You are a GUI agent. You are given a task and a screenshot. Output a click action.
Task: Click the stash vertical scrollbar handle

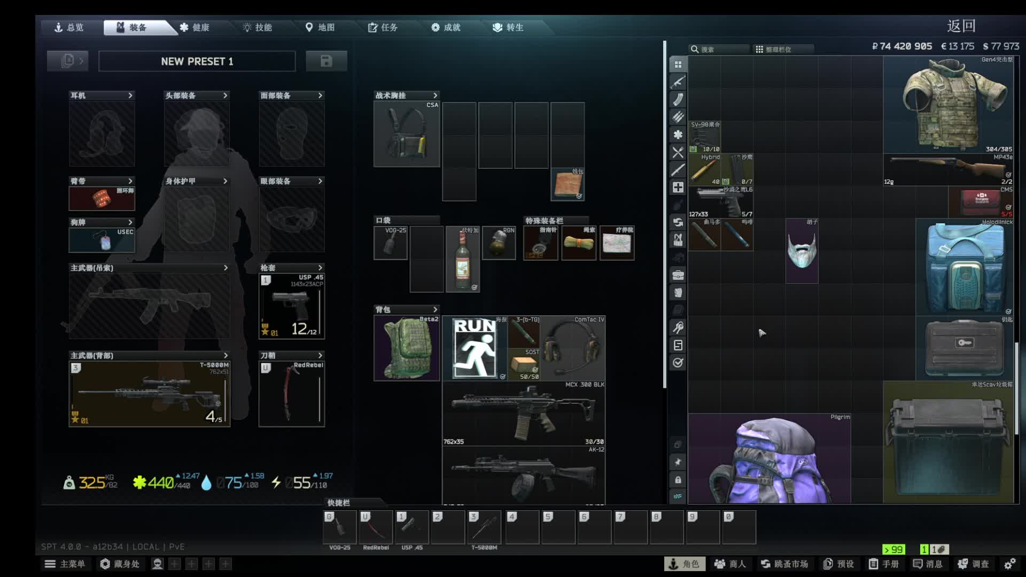click(1016, 388)
